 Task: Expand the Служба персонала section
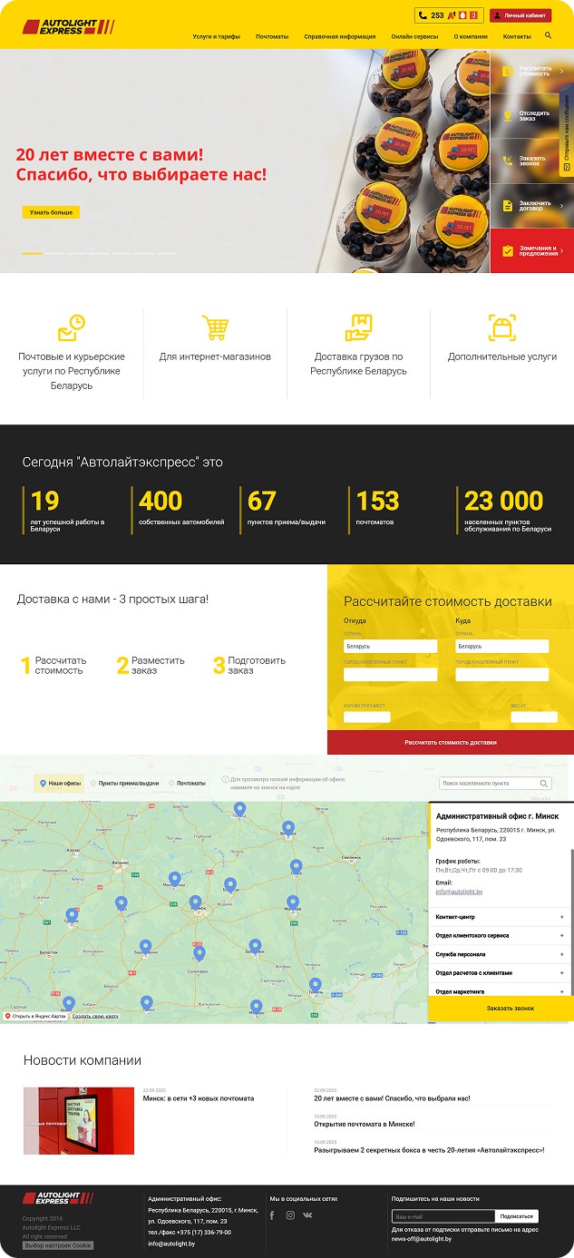click(500, 954)
